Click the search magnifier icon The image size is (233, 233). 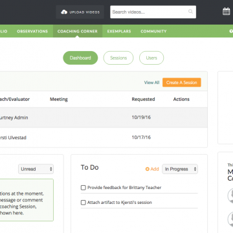[190, 12]
